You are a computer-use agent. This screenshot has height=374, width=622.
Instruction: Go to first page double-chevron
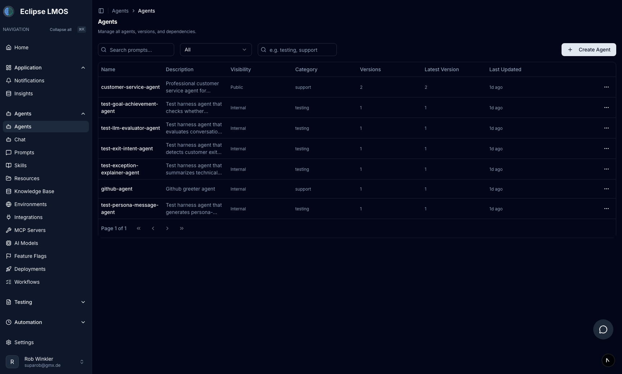coord(139,228)
